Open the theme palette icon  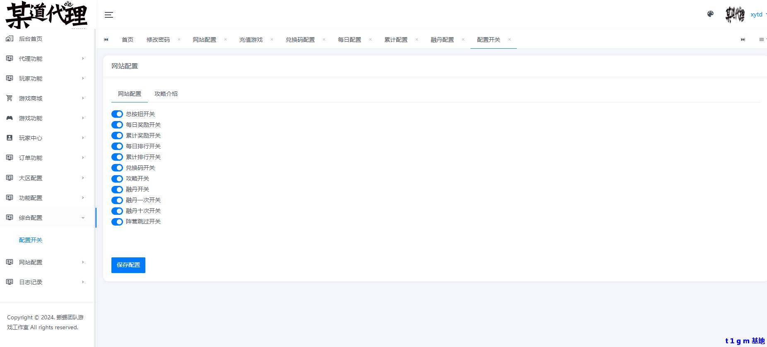pos(710,14)
